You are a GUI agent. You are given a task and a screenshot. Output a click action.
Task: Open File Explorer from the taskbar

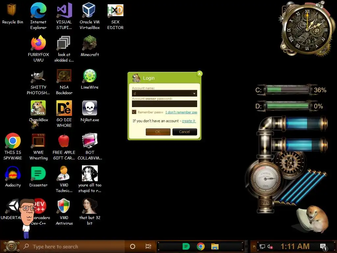pyautogui.click(x=215, y=246)
